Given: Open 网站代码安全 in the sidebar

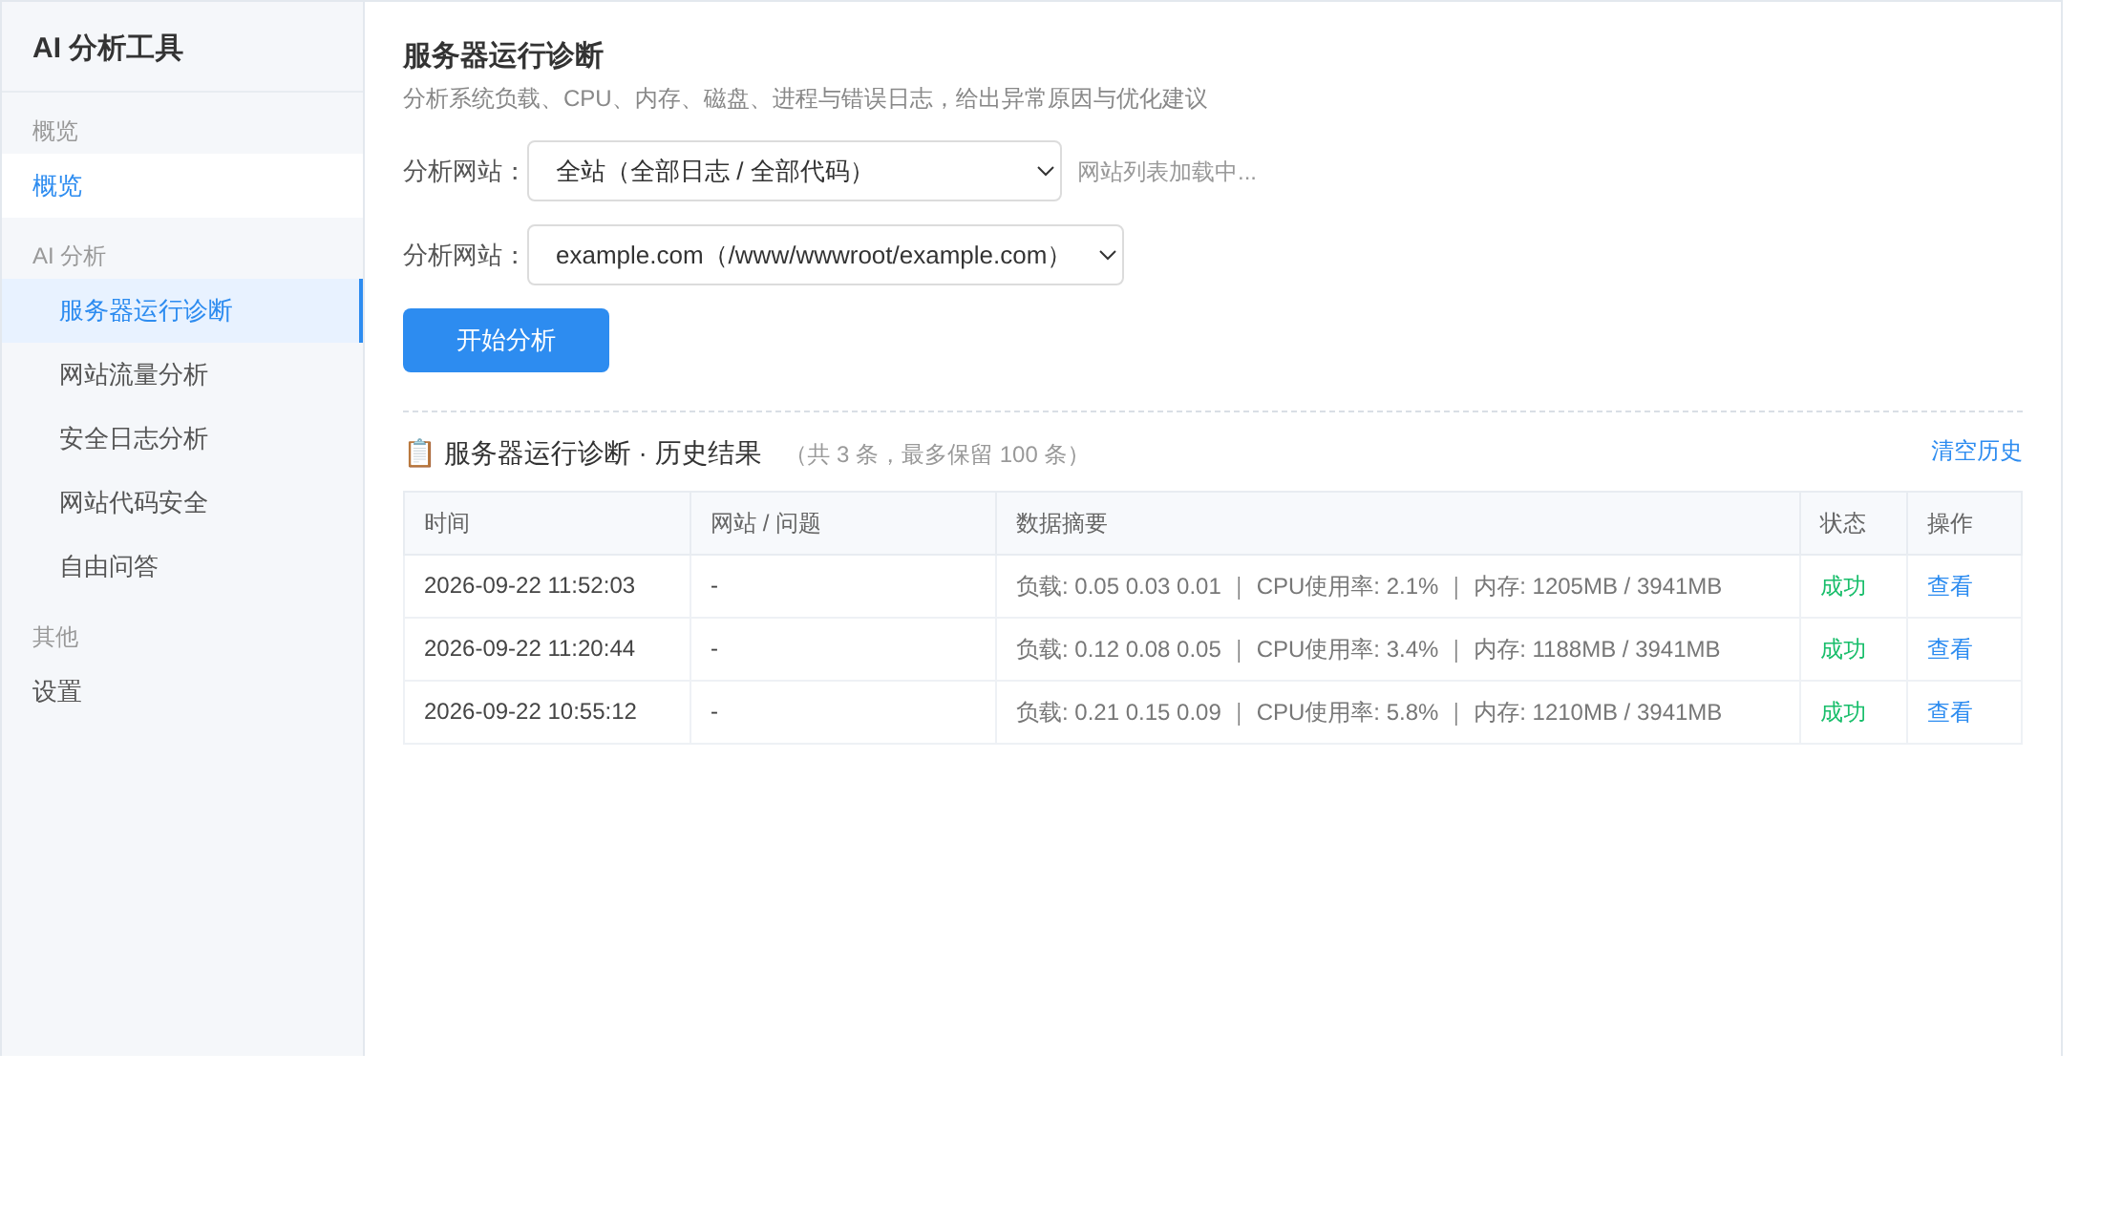Looking at the screenshot, I should pos(181,503).
